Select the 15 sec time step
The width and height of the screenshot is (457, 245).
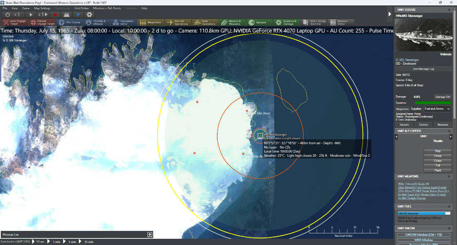click(x=38, y=242)
